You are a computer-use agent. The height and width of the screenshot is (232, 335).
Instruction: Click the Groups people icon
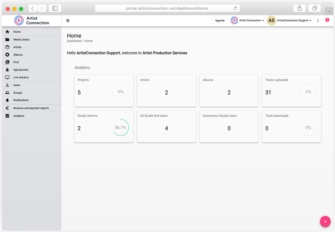(7, 93)
